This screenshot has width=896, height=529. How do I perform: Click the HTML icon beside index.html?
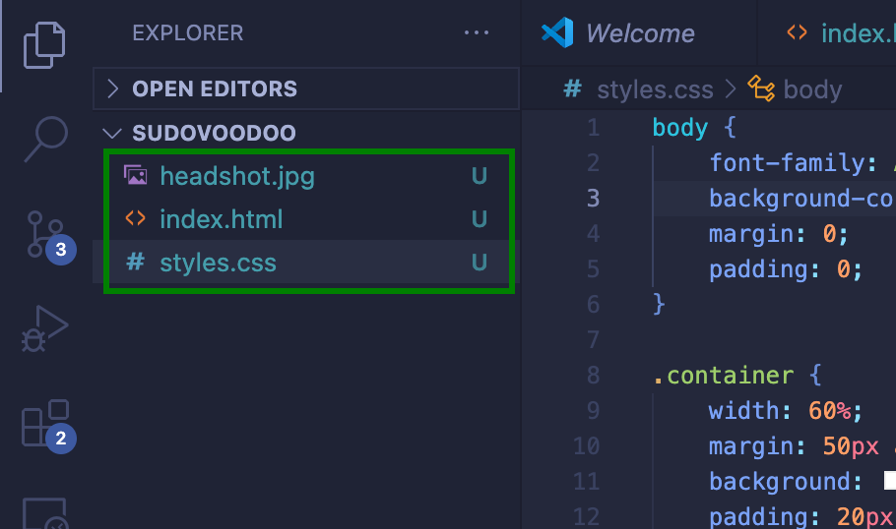pos(136,218)
